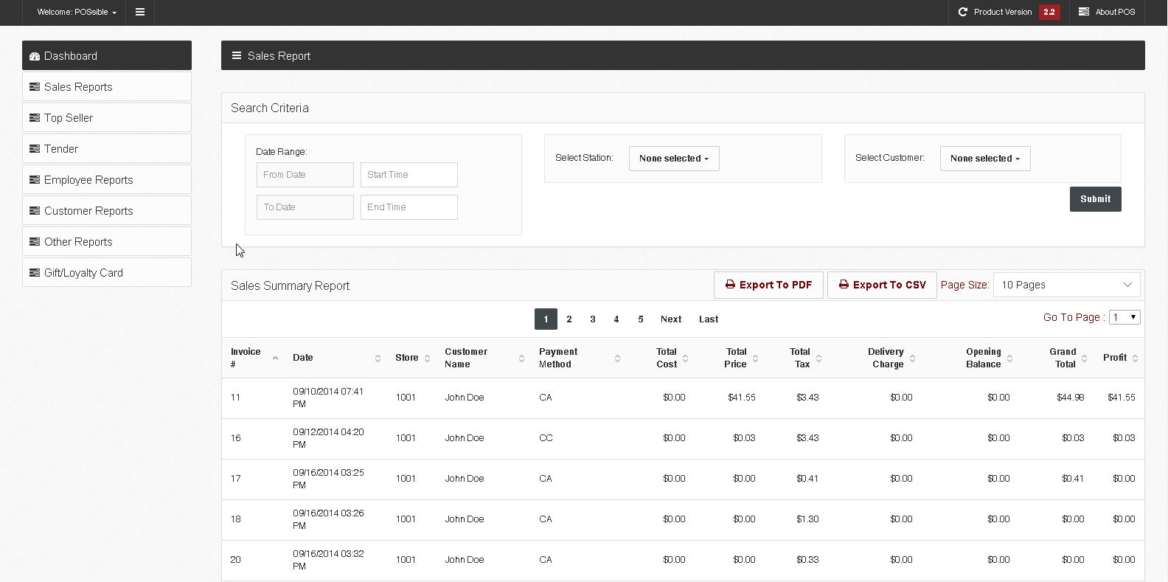Click the To Date input field
1168x582 pixels.
(305, 207)
